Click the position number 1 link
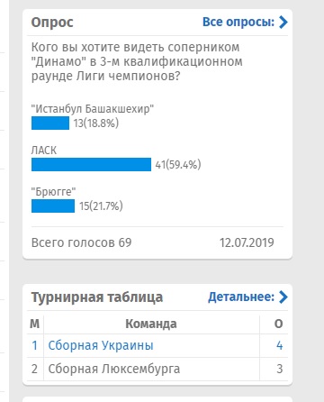Viewport: 324px width, 402px height. 35,345
